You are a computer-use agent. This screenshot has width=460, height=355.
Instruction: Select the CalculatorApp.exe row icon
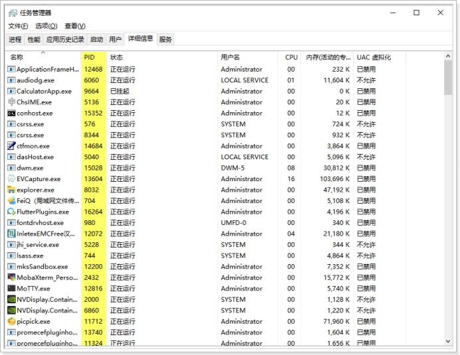tap(11, 92)
